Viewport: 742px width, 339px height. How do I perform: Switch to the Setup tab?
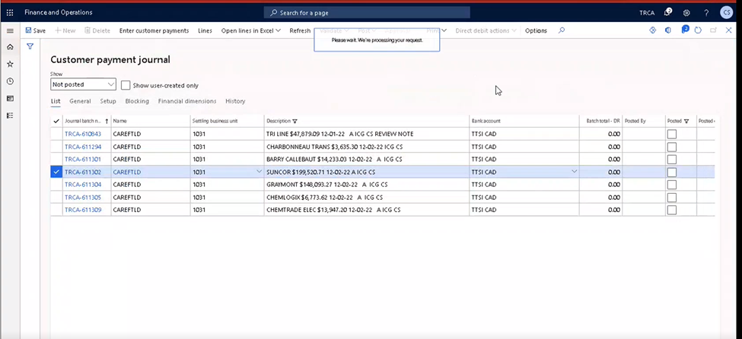pos(108,101)
